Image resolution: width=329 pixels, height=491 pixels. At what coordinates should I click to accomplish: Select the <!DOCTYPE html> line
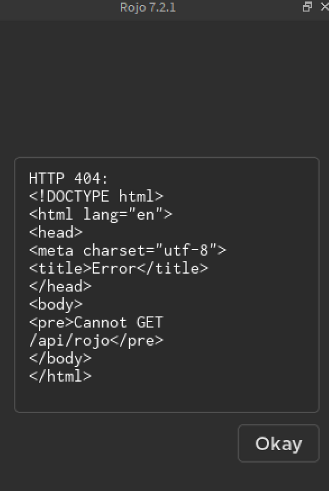[x=96, y=196]
